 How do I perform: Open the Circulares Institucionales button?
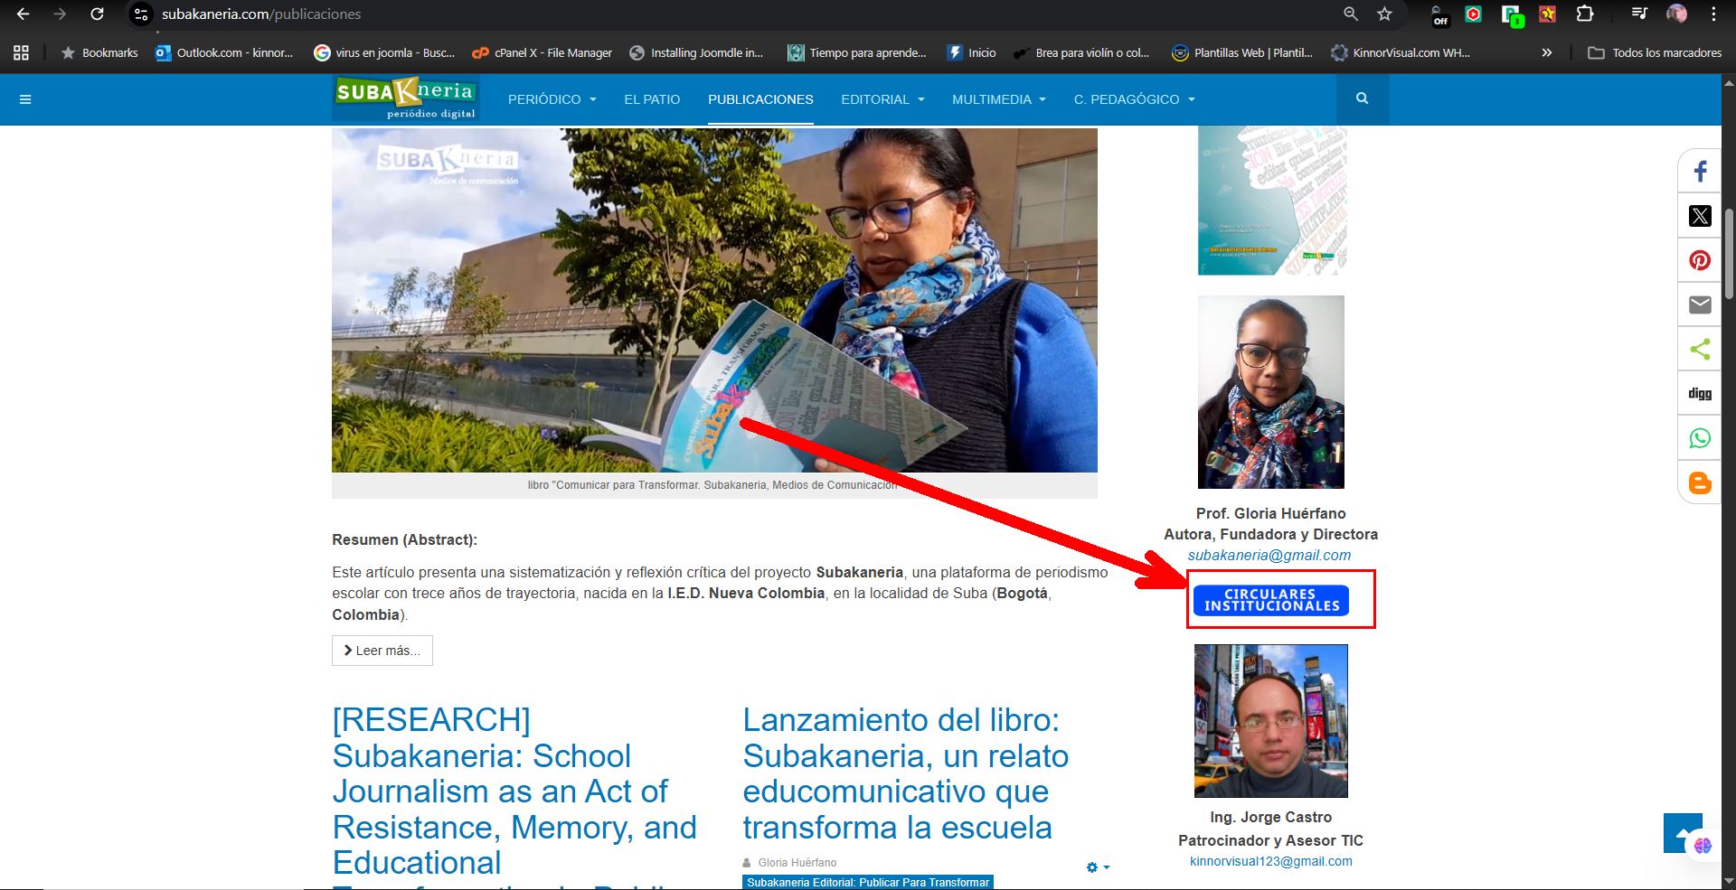1270,600
